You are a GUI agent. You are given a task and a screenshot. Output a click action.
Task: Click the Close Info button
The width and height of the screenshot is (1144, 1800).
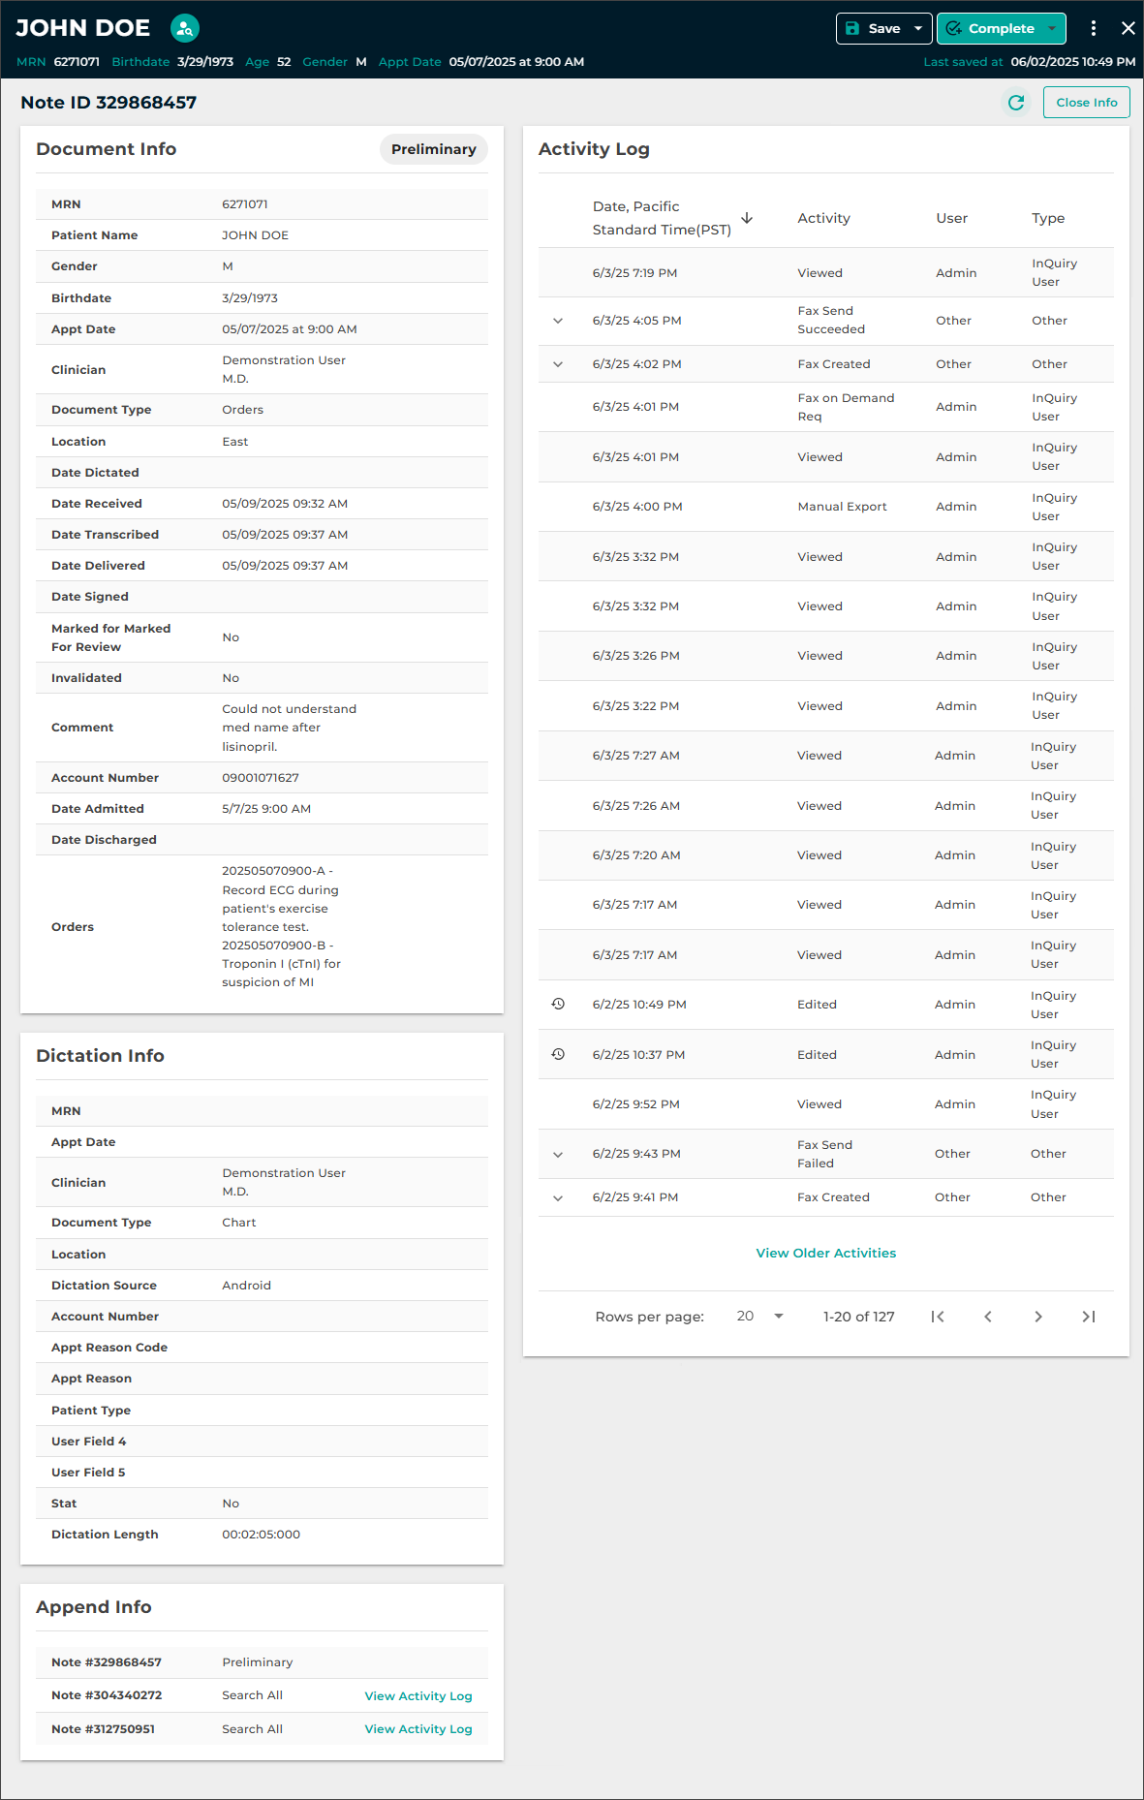coord(1086,103)
